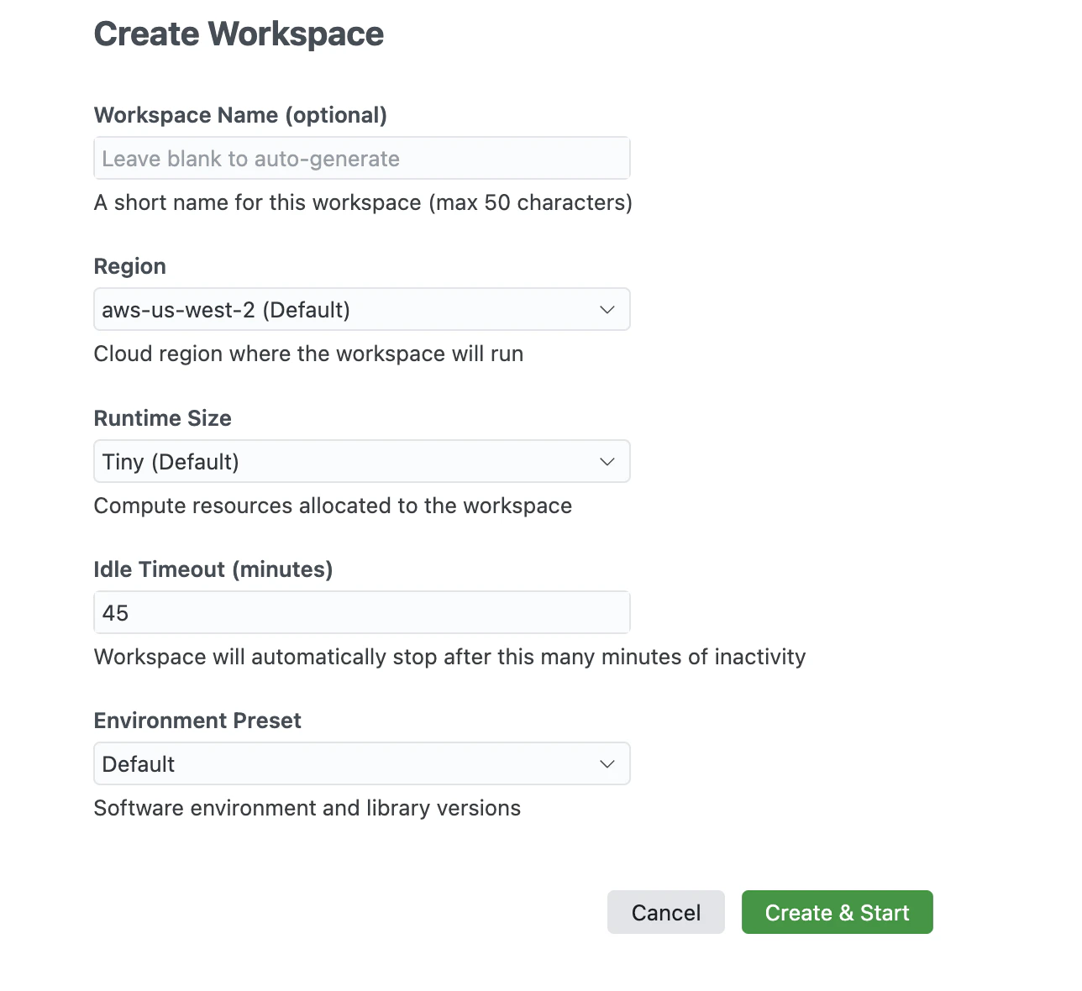Focus the Leave blank to auto-generate field
Viewport: 1082px width, 991px height.
click(x=361, y=158)
